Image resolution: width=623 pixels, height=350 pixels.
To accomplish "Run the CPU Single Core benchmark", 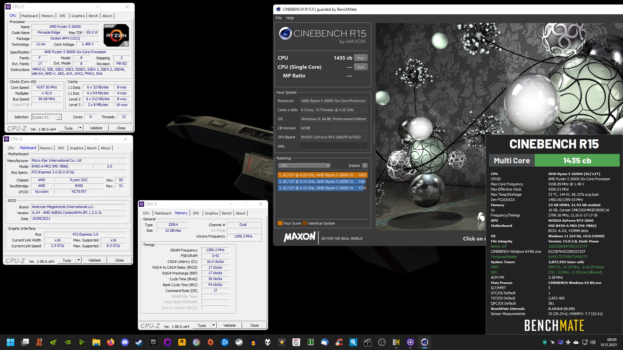I will pyautogui.click(x=360, y=67).
